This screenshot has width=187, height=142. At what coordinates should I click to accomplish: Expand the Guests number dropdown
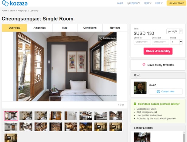176,42
